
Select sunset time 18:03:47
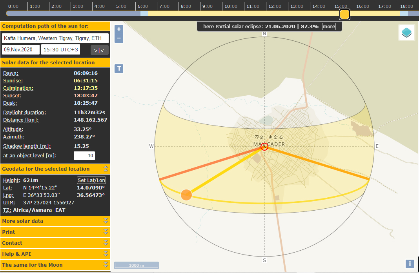pyautogui.click(x=86, y=96)
